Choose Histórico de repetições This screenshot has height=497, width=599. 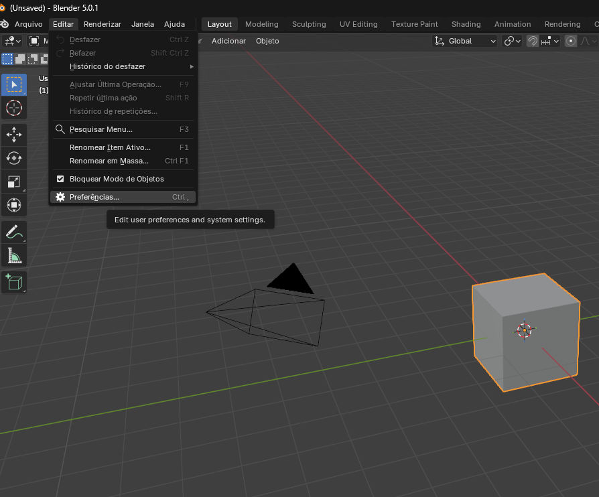(123, 111)
